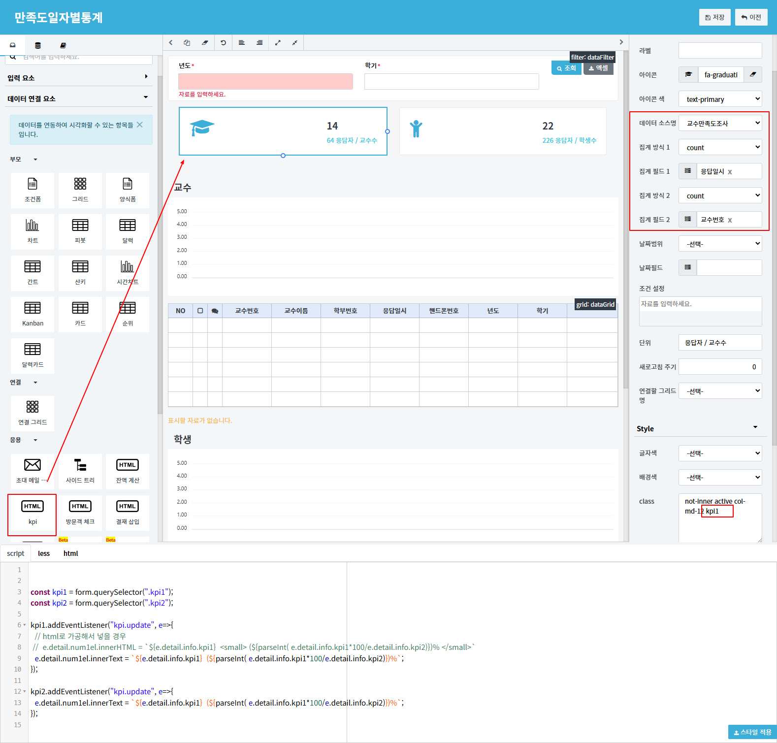Select the 차트 component
The width and height of the screenshot is (777, 743).
32,231
